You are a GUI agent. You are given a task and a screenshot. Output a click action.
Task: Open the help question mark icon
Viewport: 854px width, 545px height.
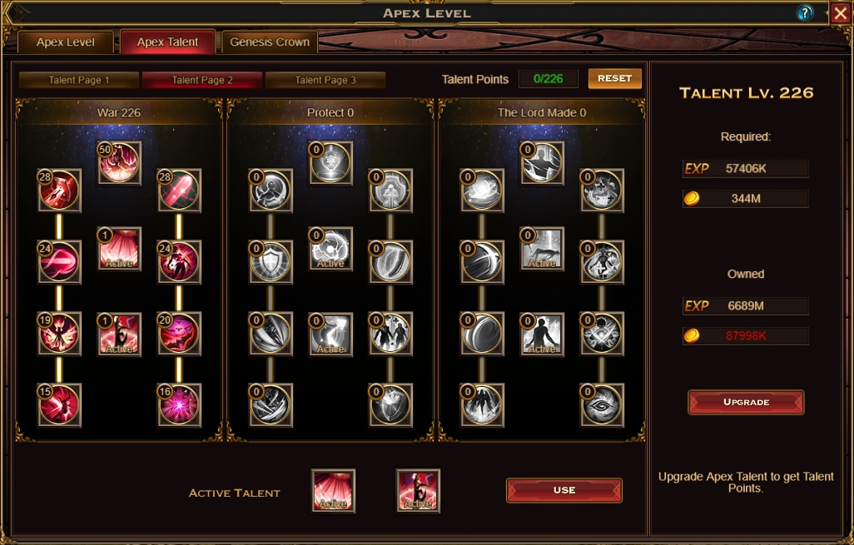[x=804, y=12]
